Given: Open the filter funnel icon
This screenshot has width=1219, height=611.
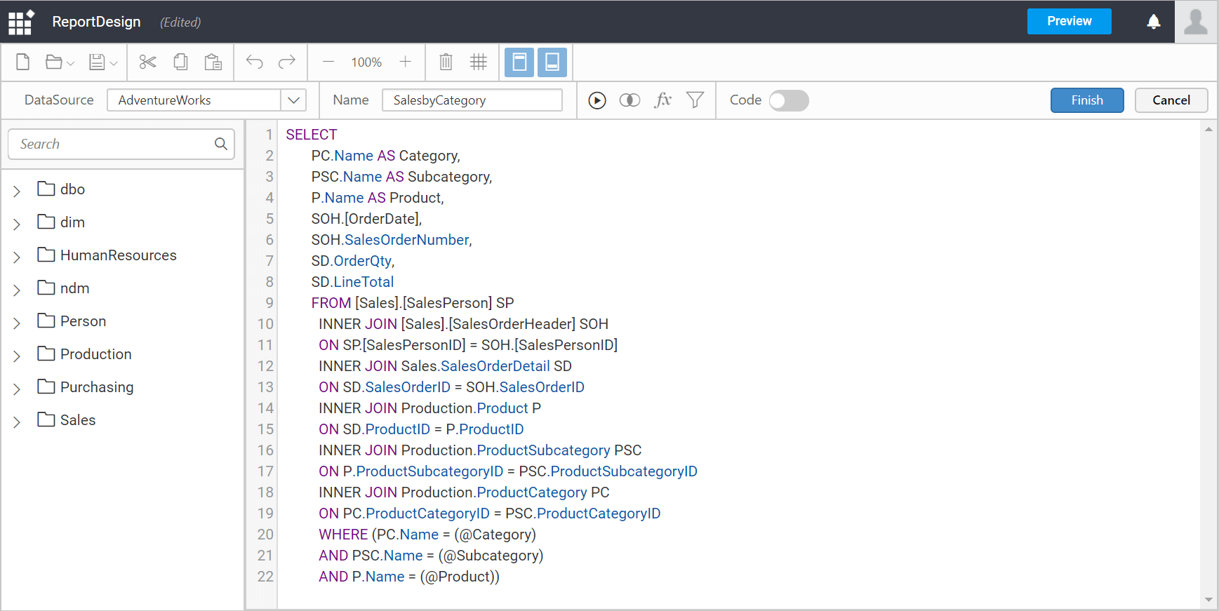Looking at the screenshot, I should (695, 100).
